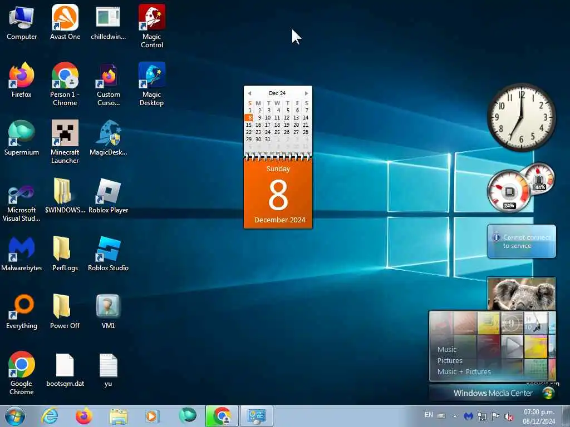
Task: Show hidden tray icons arrow
Action: pos(455,416)
